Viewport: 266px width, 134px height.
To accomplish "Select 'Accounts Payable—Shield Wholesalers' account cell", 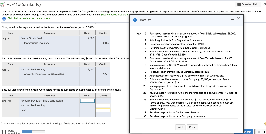I will [42, 101].
